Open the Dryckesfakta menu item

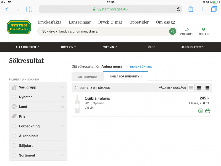tap(49, 22)
